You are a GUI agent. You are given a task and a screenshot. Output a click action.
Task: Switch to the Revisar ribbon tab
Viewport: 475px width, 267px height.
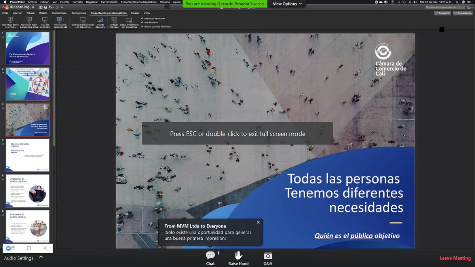135,13
